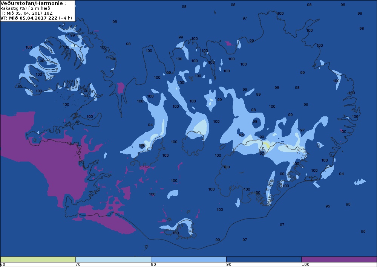Click the "60" label under the legend
This screenshot has width=377, height=267.
point(3,264)
